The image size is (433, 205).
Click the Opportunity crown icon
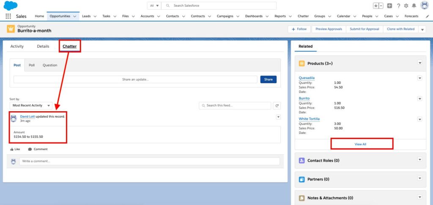[x=11, y=29]
